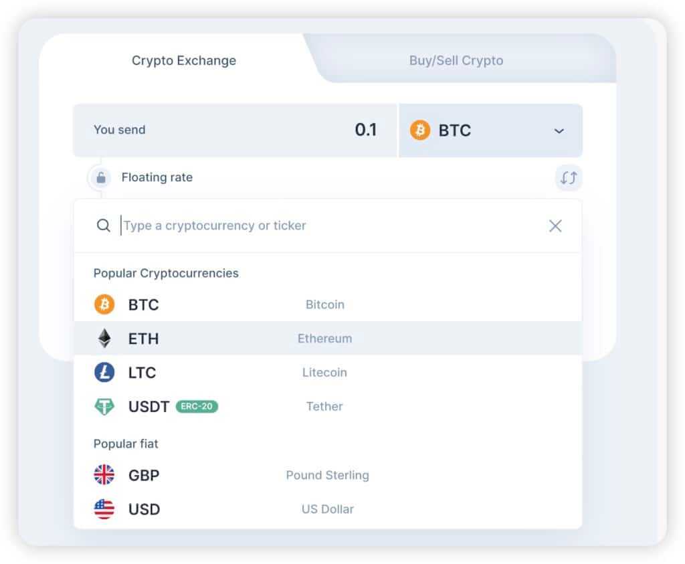Select the Crypto Exchange tab
The image size is (685, 564).
183,60
